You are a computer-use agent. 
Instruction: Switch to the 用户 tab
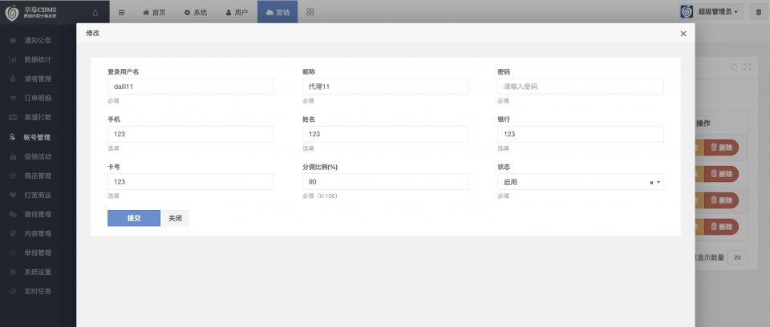pyautogui.click(x=237, y=13)
